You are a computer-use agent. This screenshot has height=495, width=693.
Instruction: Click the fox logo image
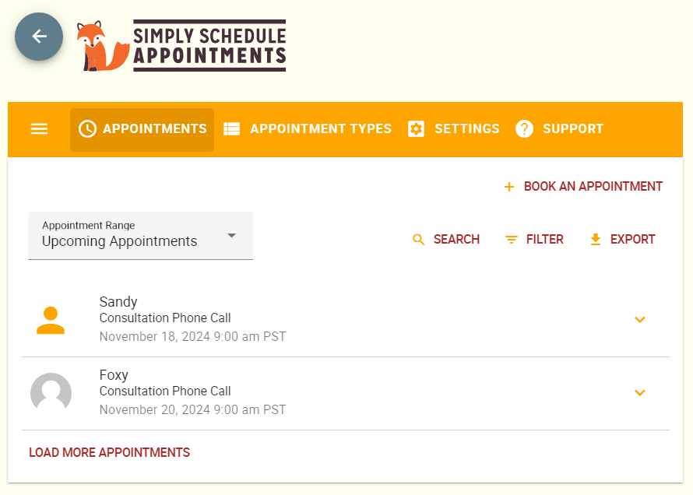click(x=103, y=45)
